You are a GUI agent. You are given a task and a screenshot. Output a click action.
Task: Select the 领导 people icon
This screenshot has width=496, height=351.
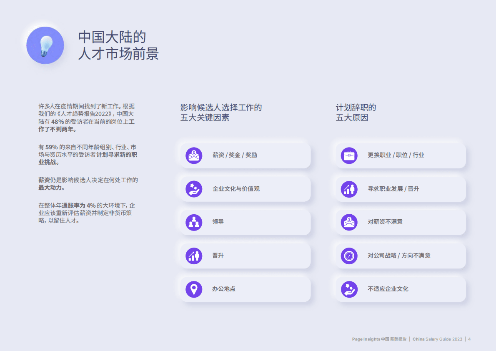click(x=193, y=222)
